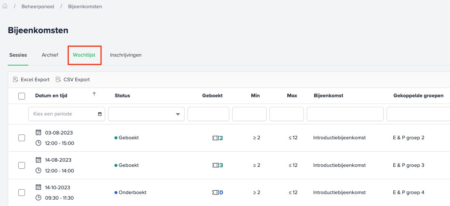
Task: Click the Geboekt filter input field
Action: pos(208,114)
